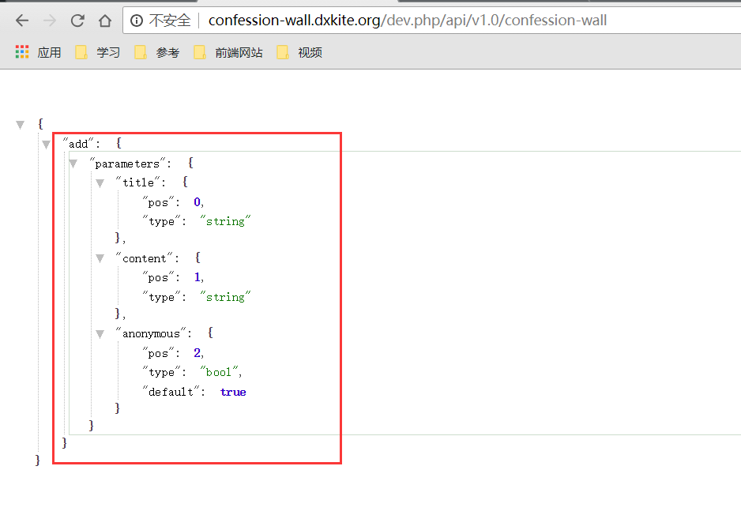Viewport: 741px width, 515px height.
Task: Open the 应用 apps grid shortcut
Action: [38, 53]
